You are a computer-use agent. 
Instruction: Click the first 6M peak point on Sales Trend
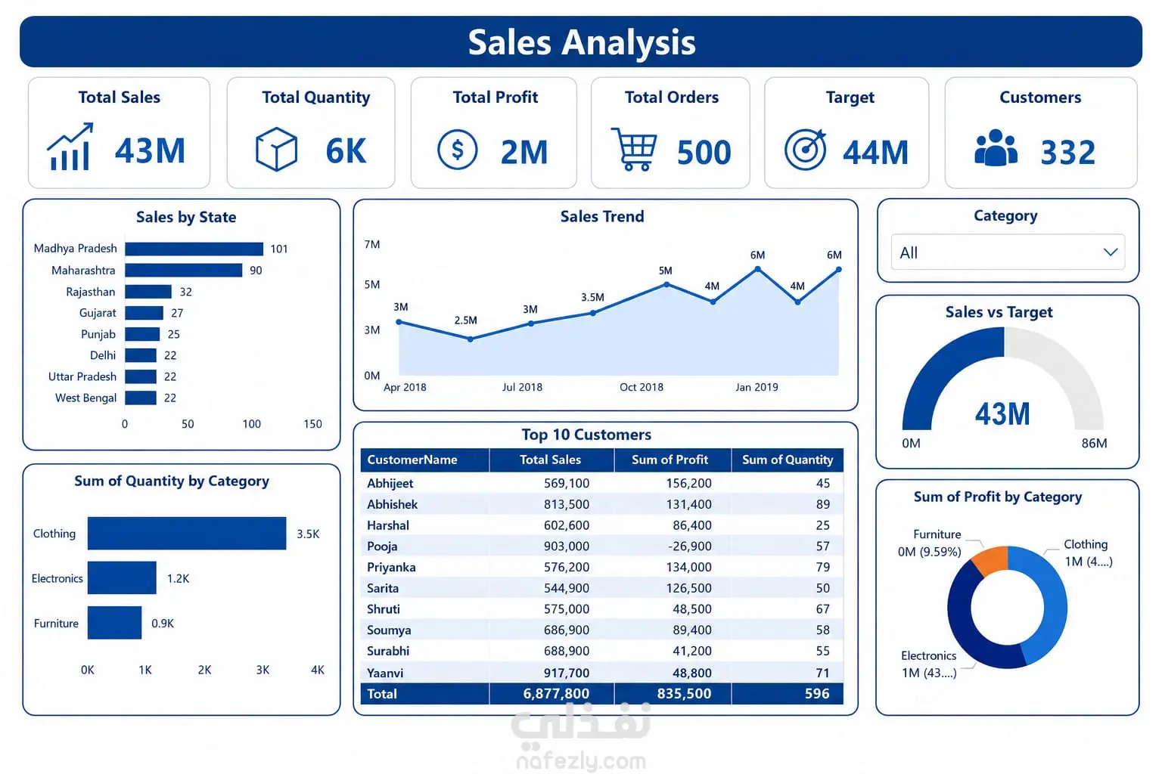pyautogui.click(x=757, y=268)
